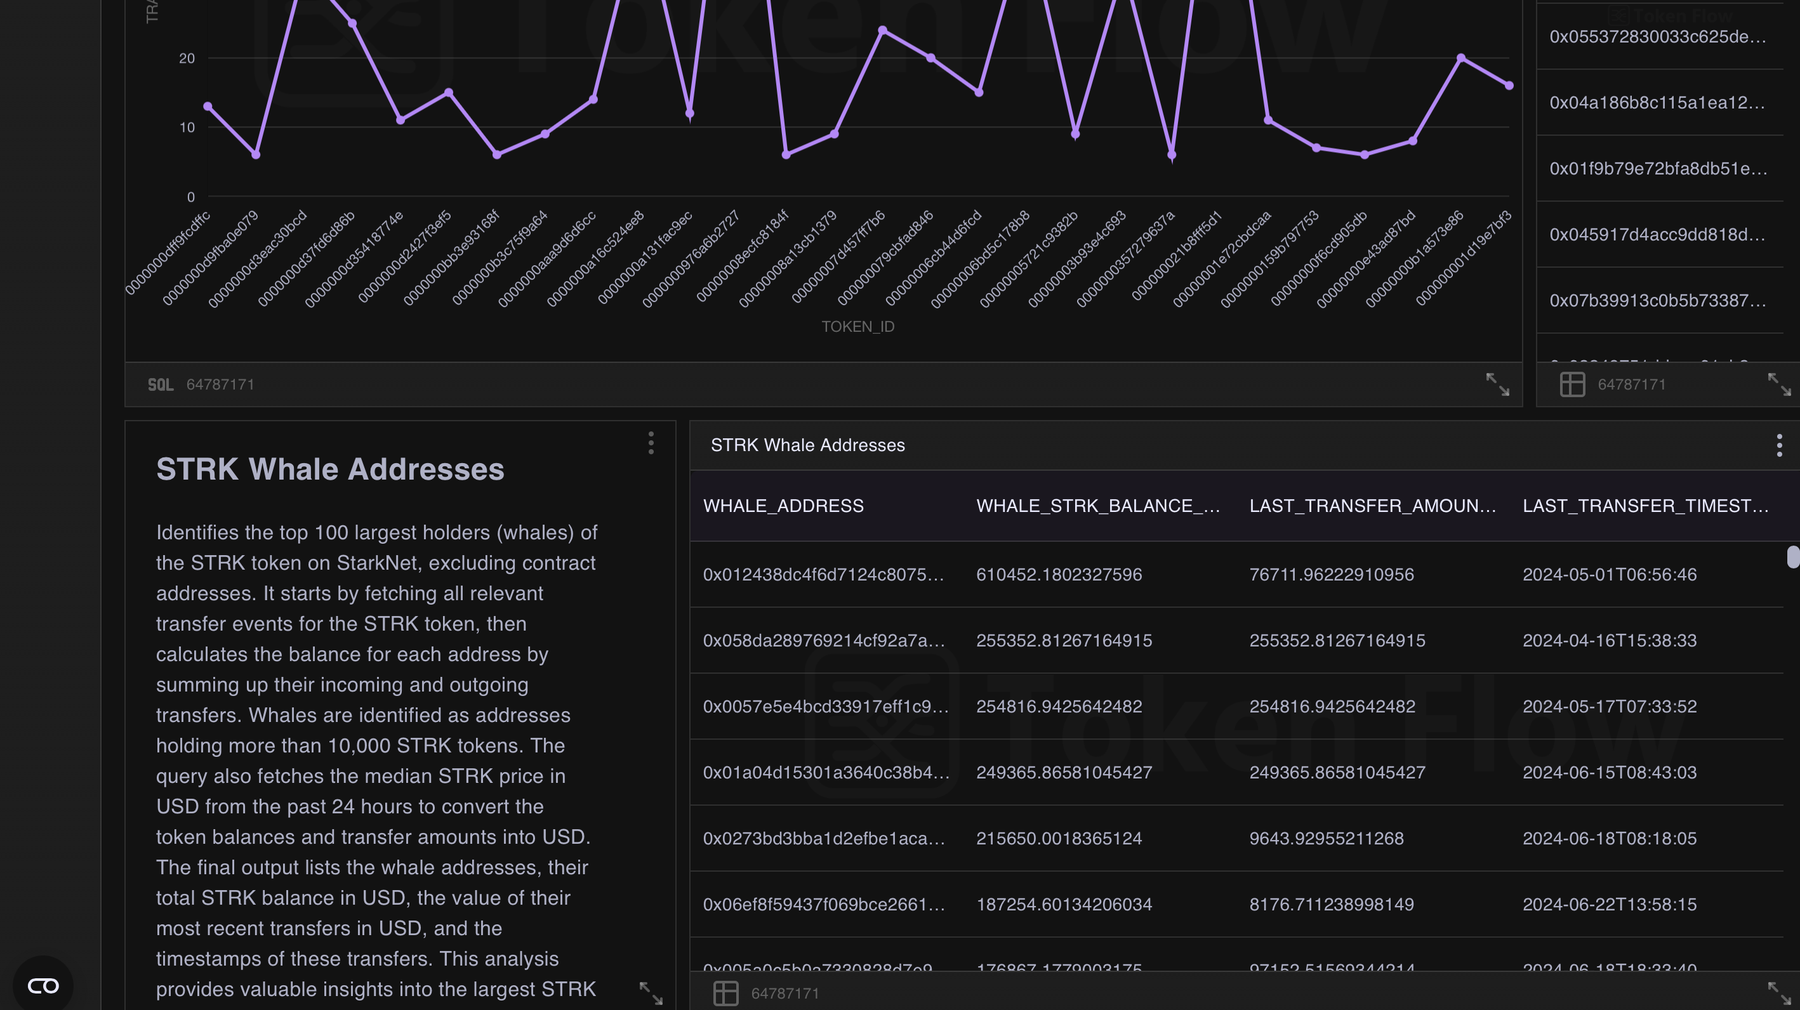Click timestamp 2024-04-16T15:38:33
The height and width of the screenshot is (1010, 1800).
click(x=1609, y=641)
